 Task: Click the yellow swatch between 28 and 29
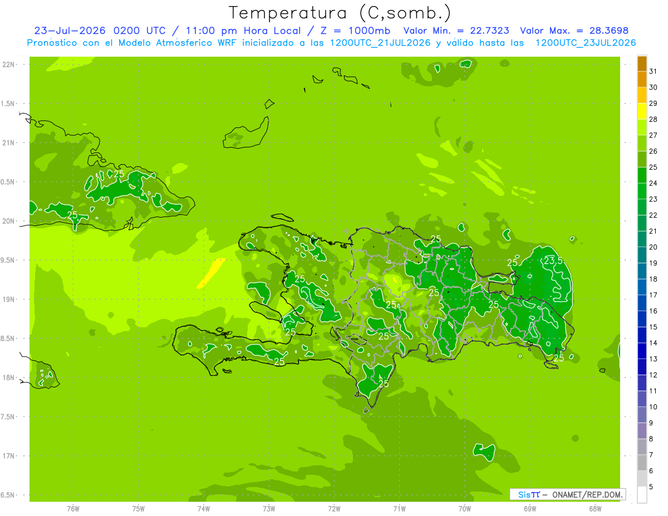[642, 111]
